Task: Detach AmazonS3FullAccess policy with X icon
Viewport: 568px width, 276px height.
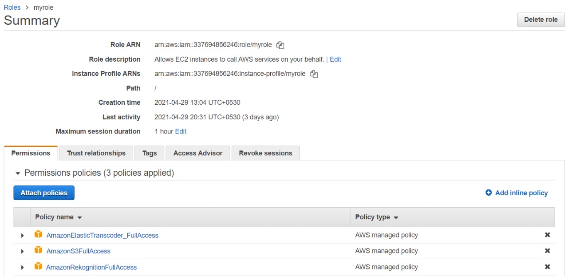Action: [547, 251]
